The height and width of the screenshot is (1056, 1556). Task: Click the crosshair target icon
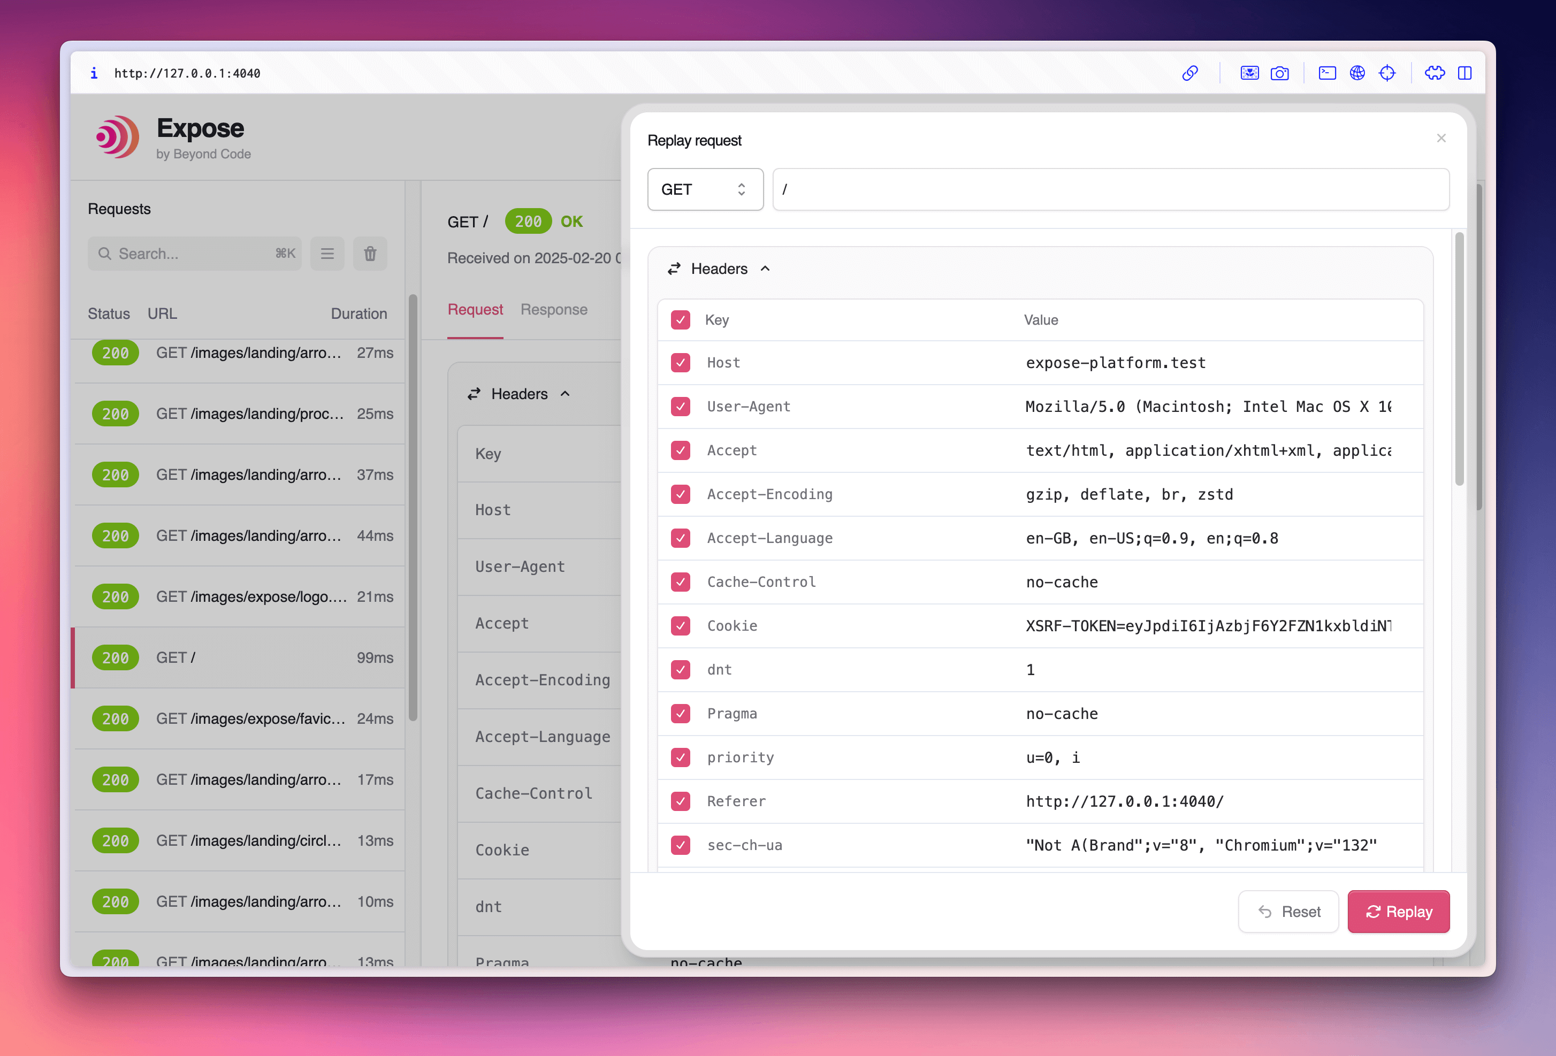[1387, 73]
